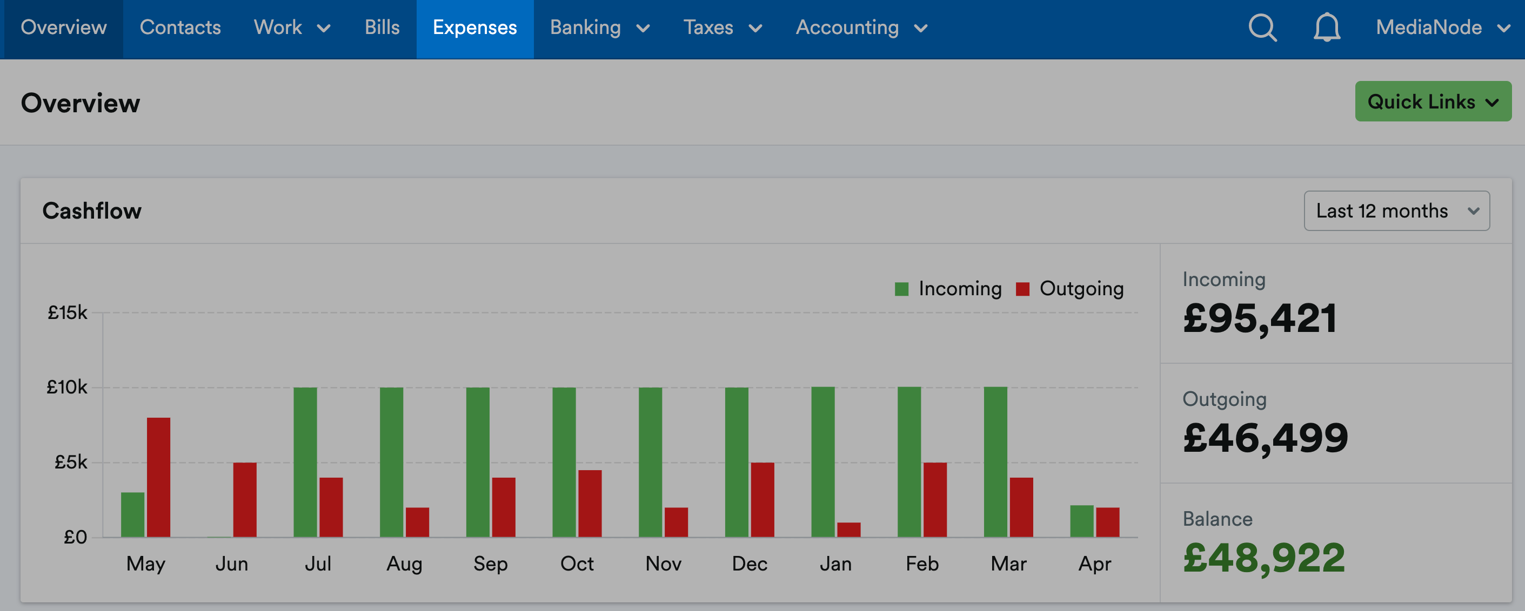Switch to the Contacts tab
Screen dimensions: 1525x611
point(180,28)
